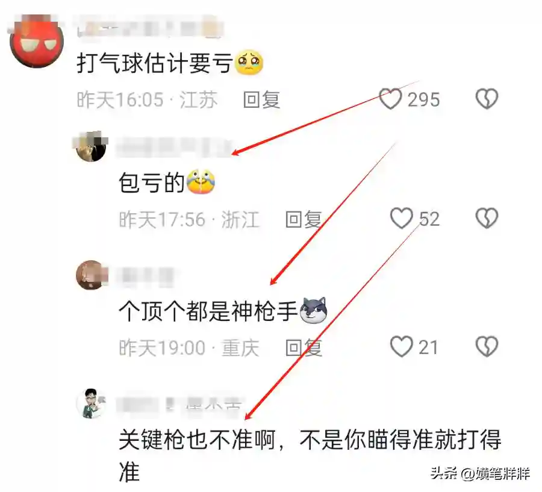Open blurred username above 个顶个都是神枪手

point(146,276)
